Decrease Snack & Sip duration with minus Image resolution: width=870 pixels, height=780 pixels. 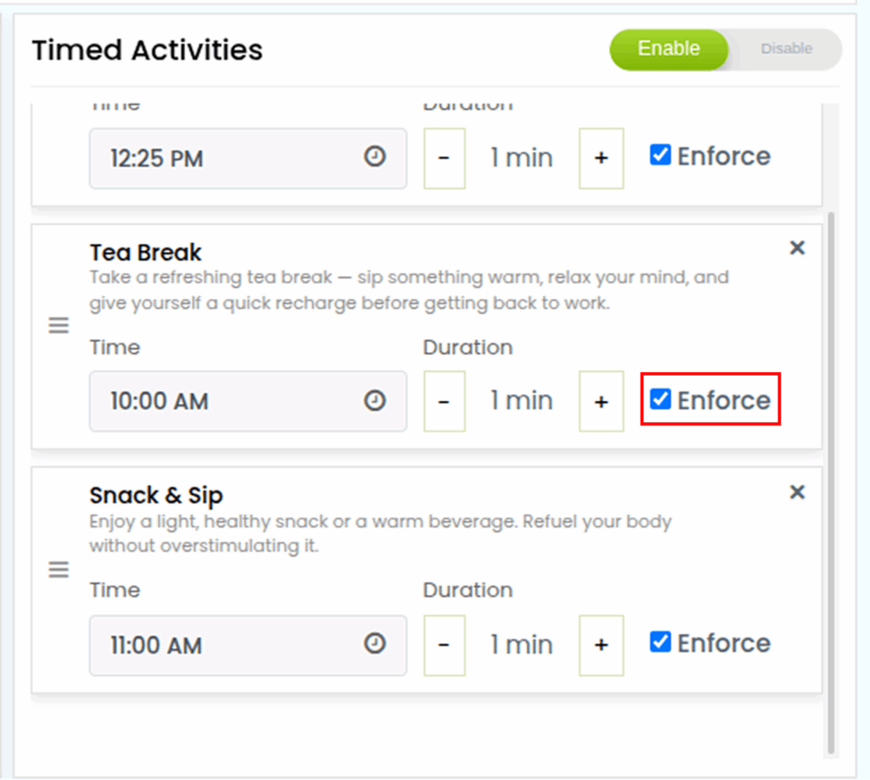[444, 645]
